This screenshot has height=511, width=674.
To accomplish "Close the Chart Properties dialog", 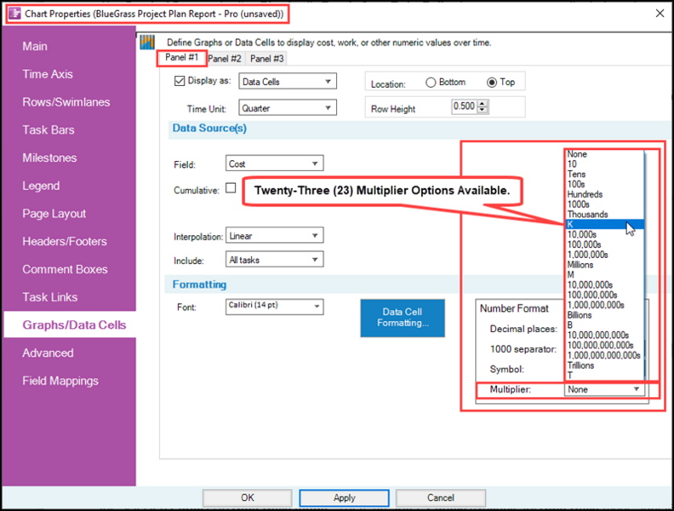I will (x=660, y=14).
